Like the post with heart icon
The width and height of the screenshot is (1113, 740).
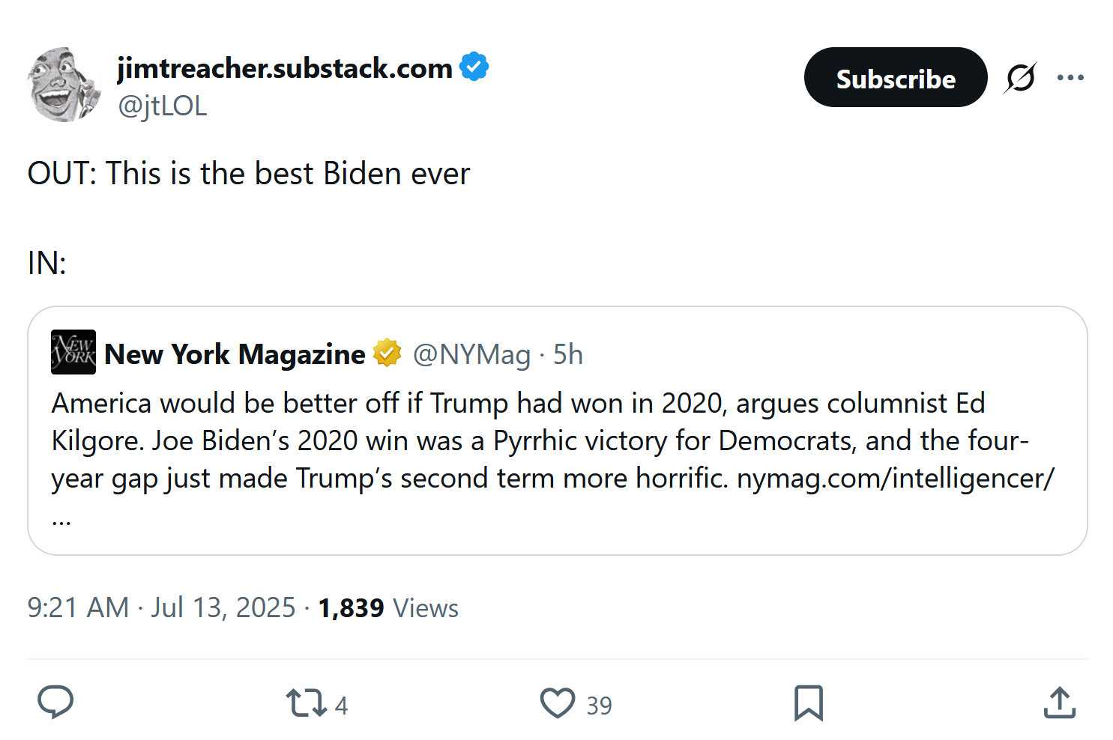pyautogui.click(x=558, y=703)
